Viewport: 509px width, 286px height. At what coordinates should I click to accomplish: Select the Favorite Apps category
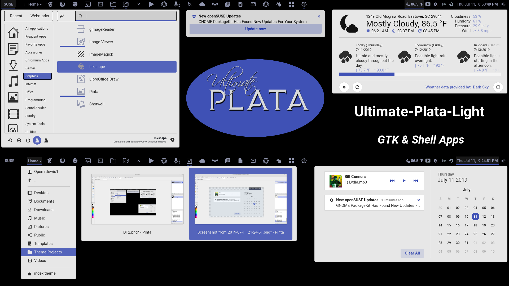pyautogui.click(x=36, y=44)
